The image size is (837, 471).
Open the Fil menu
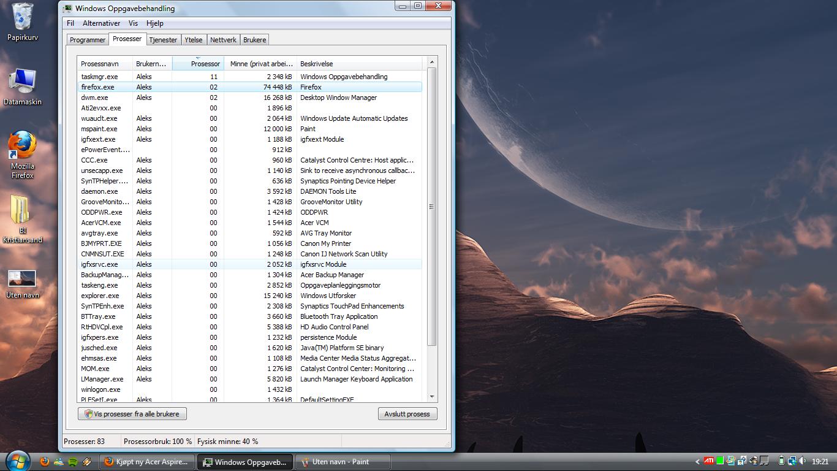(70, 23)
